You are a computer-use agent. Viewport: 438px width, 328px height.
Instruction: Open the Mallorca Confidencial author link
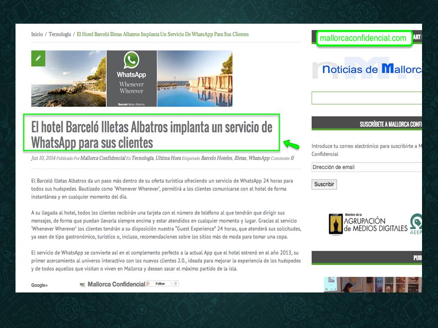pos(103,158)
